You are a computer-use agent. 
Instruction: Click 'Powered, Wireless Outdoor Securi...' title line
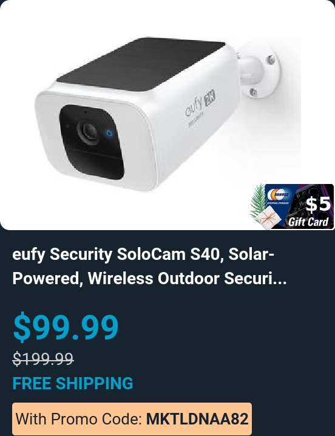[x=149, y=278]
